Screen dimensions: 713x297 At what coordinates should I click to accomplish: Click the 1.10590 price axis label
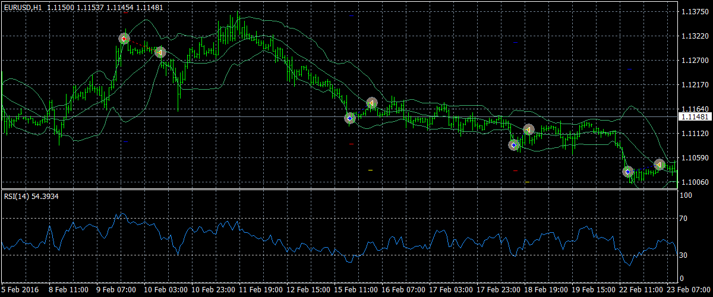click(694, 158)
